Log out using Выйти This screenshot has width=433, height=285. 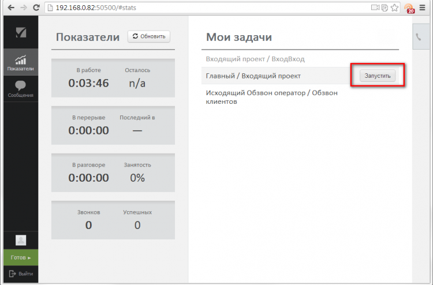point(20,273)
